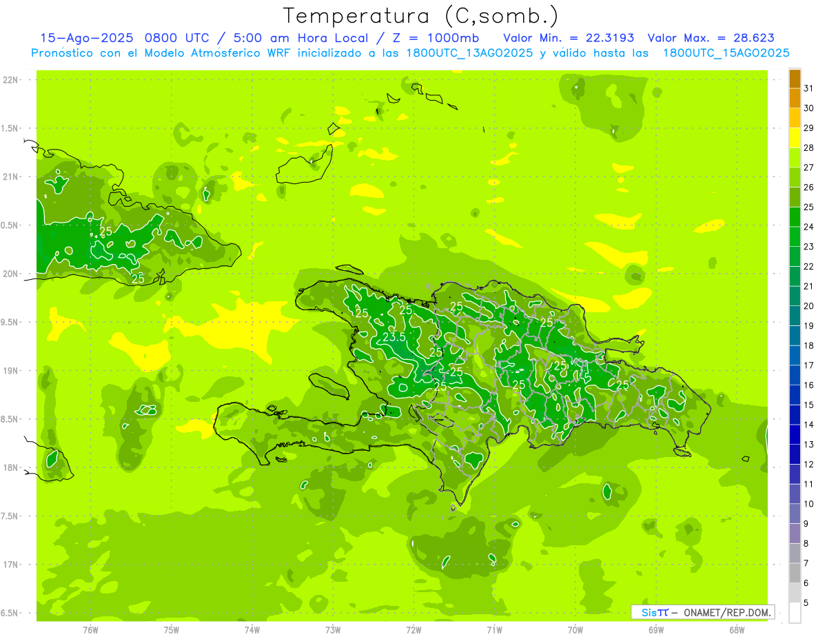Click the "Temperatura (C,somb.)" title
The height and width of the screenshot is (639, 827).
[421, 17]
